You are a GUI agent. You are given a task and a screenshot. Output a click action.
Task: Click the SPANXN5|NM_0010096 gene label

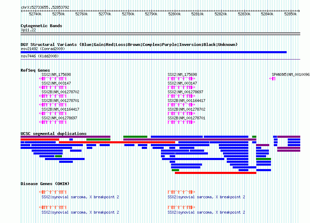click(x=291, y=74)
